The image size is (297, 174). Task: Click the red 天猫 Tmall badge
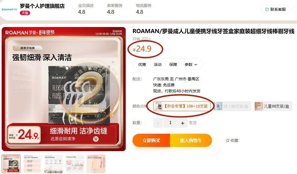[25, 13]
